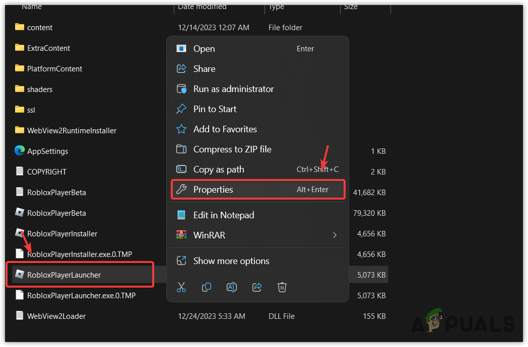528x347 pixels.
Task: Click the Open menu entry icon
Action: [x=181, y=48]
